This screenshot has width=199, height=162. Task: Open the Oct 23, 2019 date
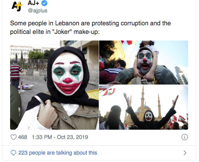72,137
